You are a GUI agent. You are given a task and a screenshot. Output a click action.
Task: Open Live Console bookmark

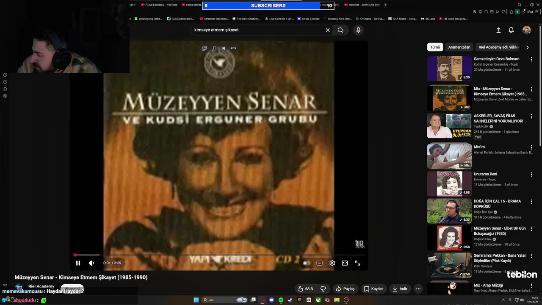coord(279,19)
